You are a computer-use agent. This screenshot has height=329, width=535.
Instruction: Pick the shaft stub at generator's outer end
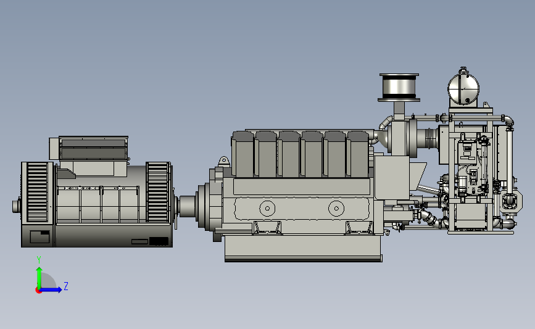[16, 206]
